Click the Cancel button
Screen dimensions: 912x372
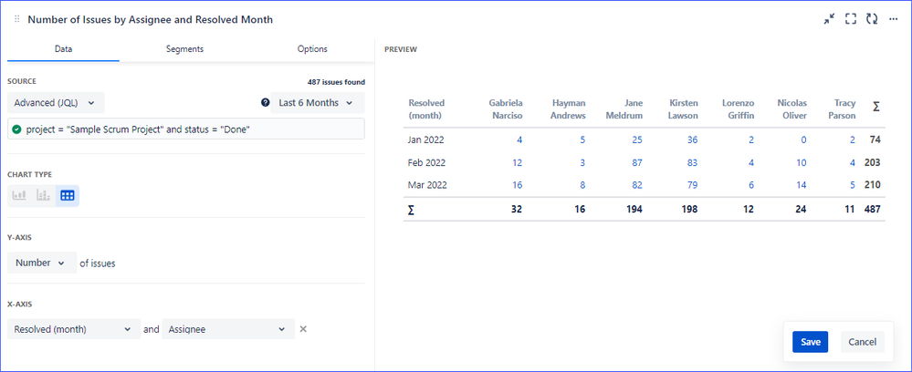coord(863,342)
